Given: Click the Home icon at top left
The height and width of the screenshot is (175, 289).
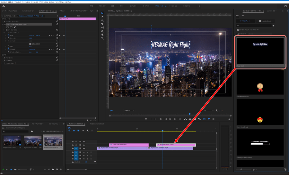Looking at the screenshot, I should [x=4, y=6].
